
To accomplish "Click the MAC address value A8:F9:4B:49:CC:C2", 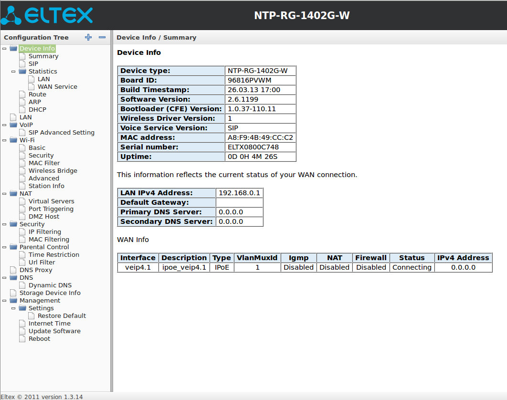I will [x=260, y=138].
